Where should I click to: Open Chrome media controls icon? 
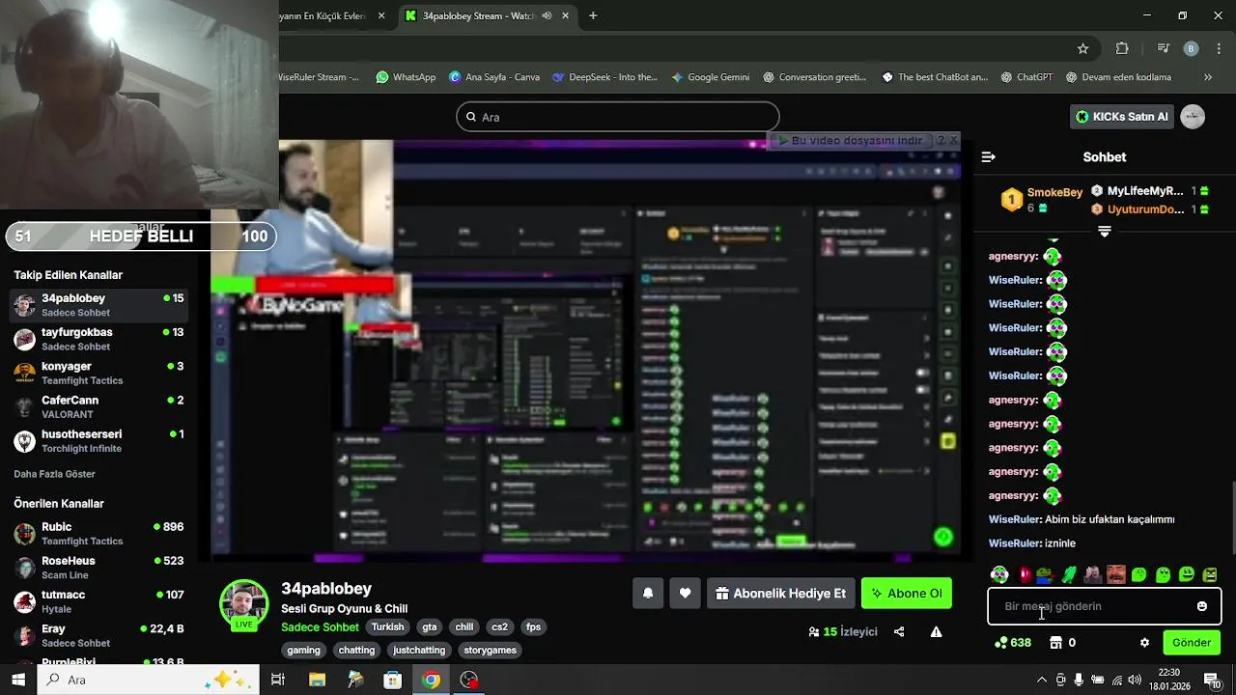pos(1163,48)
